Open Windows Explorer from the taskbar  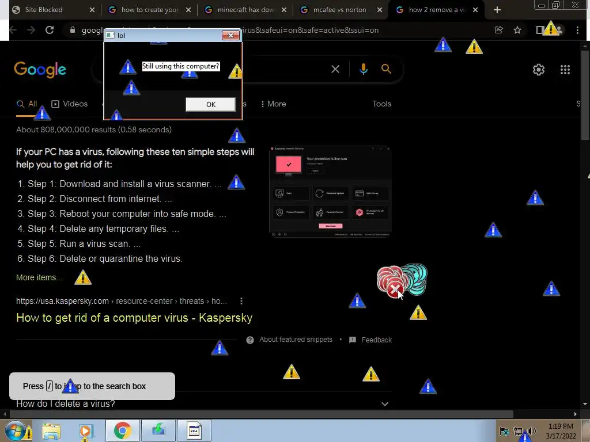point(51,431)
